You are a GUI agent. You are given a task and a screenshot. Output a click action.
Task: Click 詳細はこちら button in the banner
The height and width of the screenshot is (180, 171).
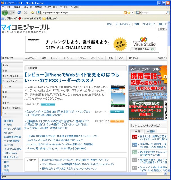pos(143,49)
